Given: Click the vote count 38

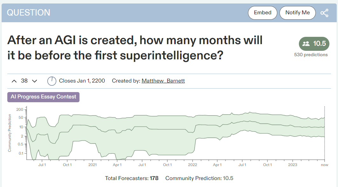Looking at the screenshot, I should point(24,81).
